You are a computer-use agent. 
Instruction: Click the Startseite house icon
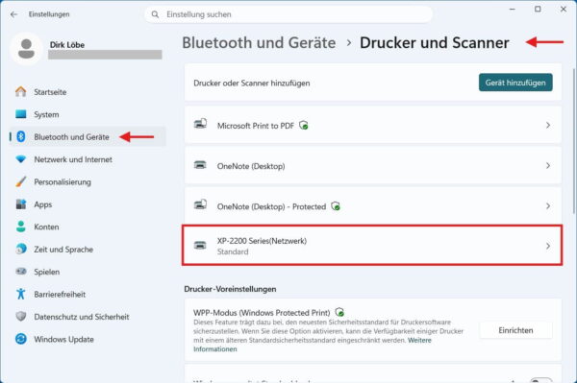[21, 92]
